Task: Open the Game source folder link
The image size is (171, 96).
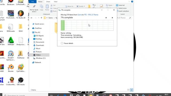Action: [x=80, y=15]
